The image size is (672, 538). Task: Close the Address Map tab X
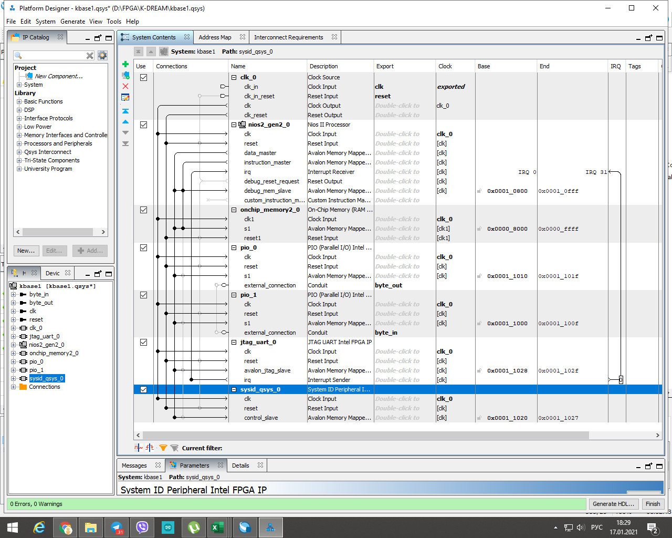(242, 37)
